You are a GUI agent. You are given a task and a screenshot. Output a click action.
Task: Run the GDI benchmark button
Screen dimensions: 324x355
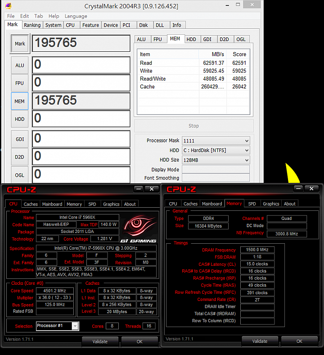(20, 139)
